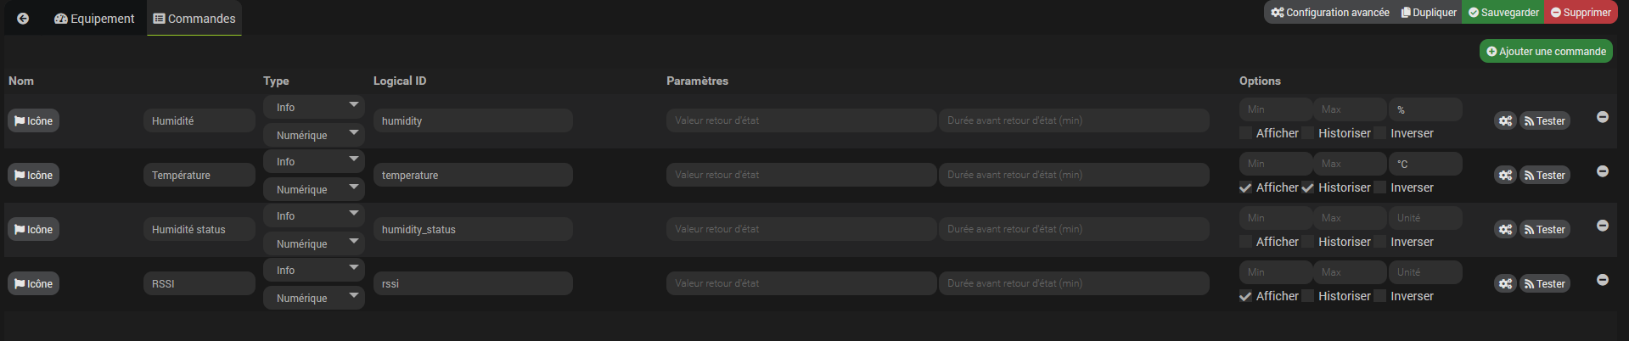Switch to the Equipement tab
Viewport: 1629px width, 341px height.
pyautogui.click(x=94, y=19)
